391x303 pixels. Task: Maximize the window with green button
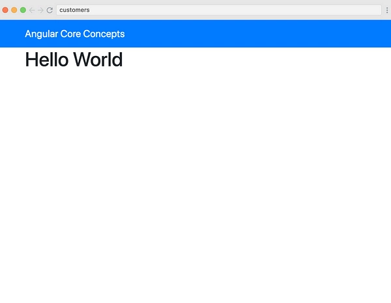tap(23, 10)
